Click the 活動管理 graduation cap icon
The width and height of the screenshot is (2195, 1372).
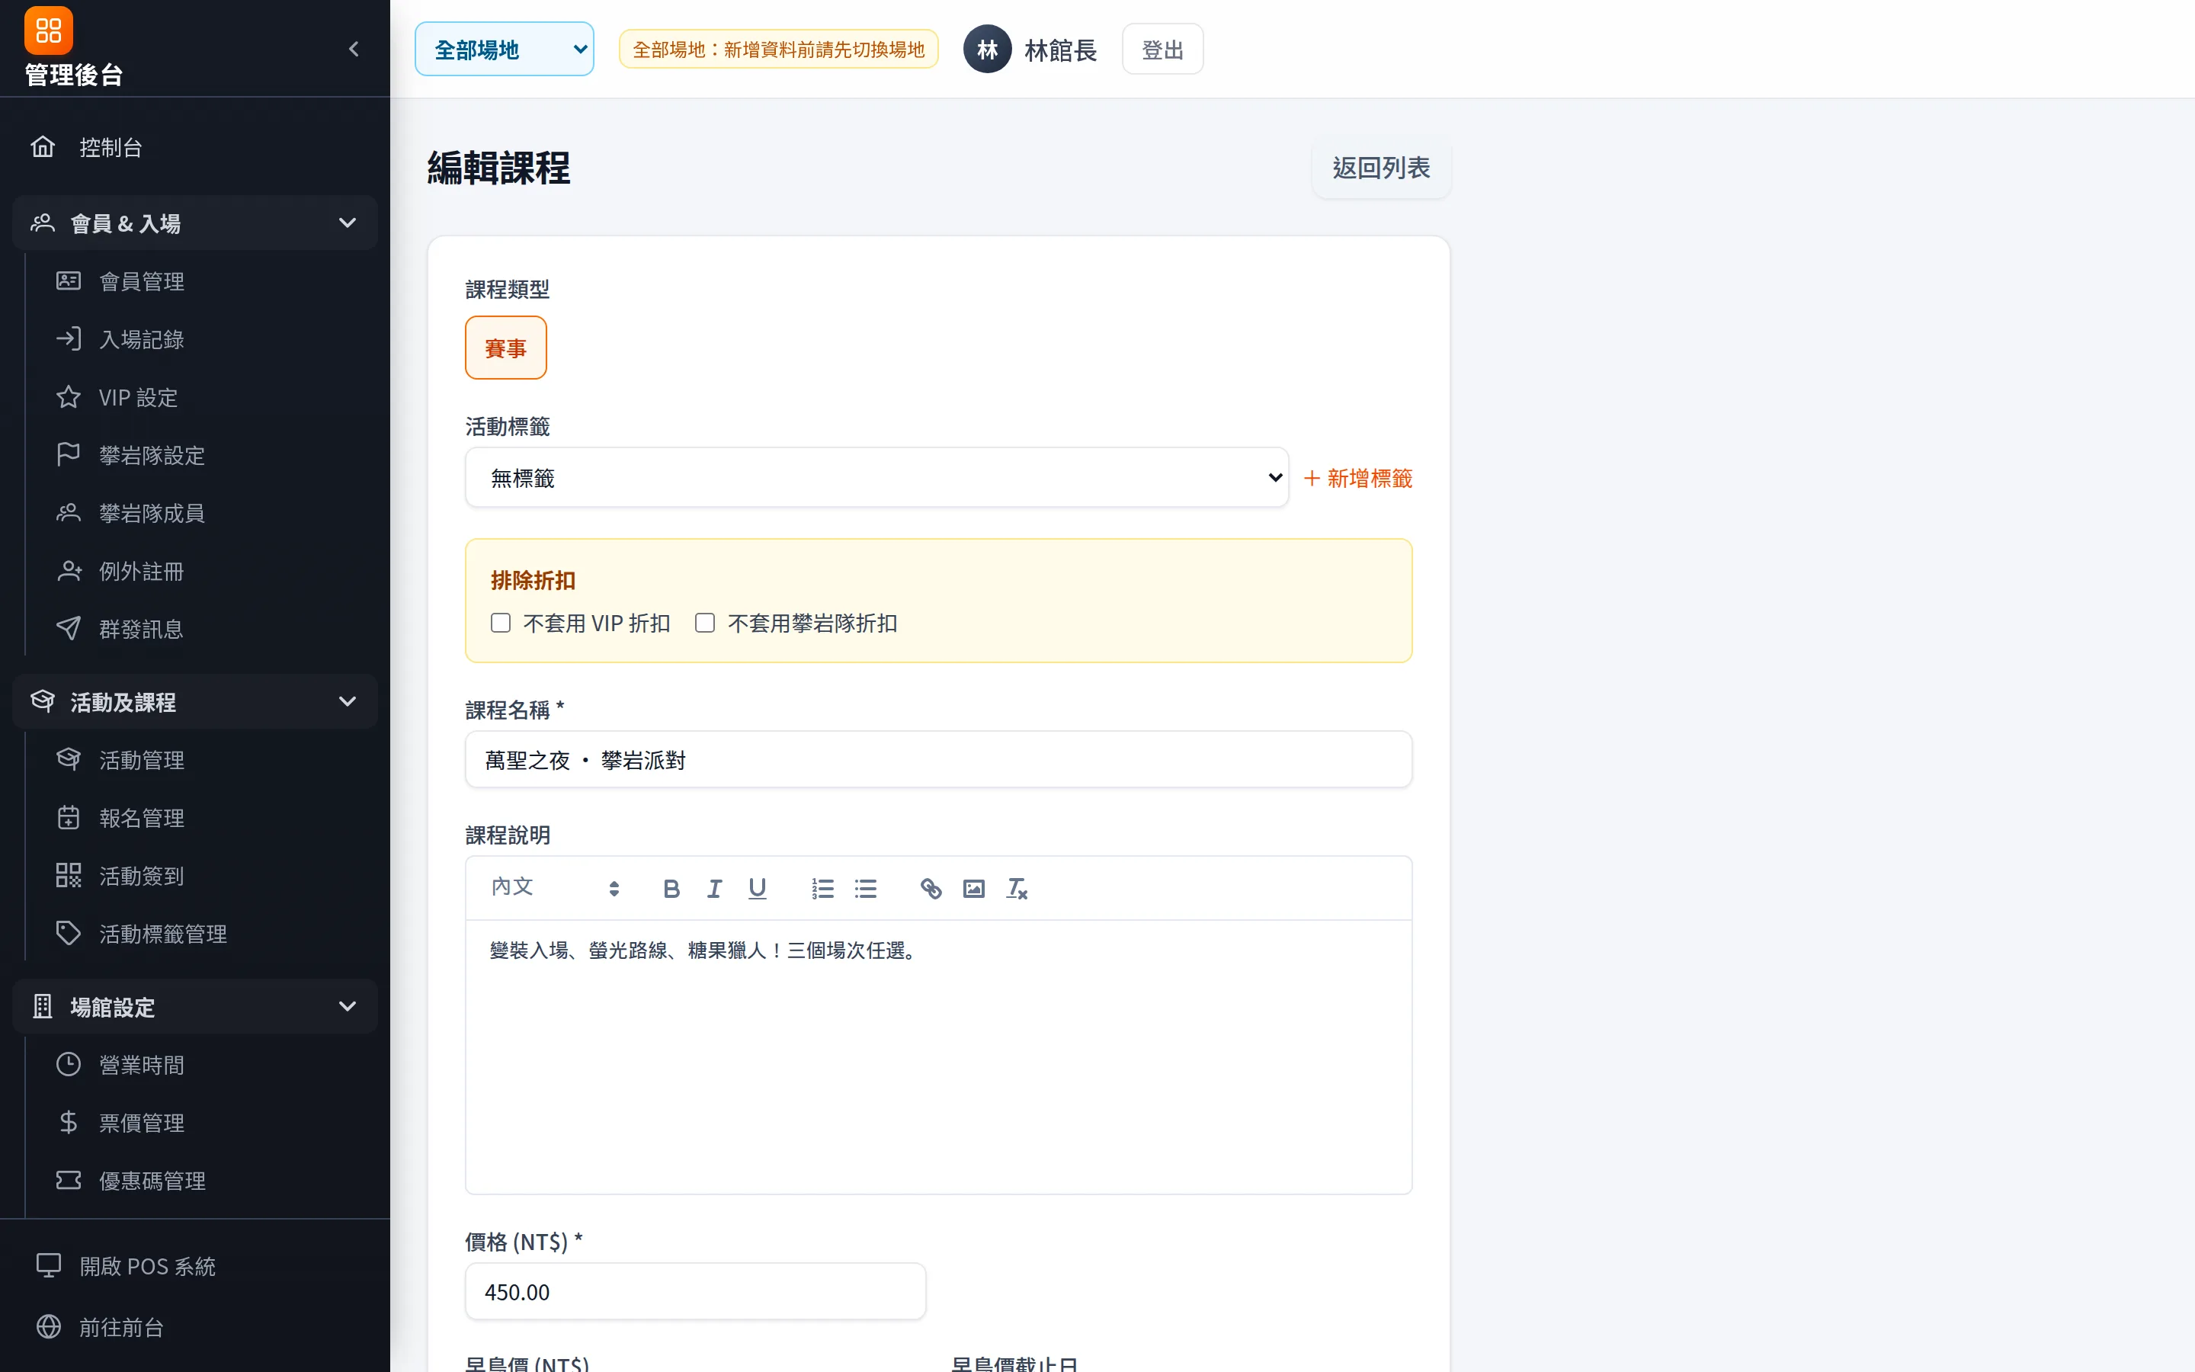(69, 759)
